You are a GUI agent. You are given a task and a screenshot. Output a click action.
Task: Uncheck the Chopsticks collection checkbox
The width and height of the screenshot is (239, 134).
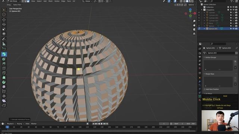click(228, 10)
